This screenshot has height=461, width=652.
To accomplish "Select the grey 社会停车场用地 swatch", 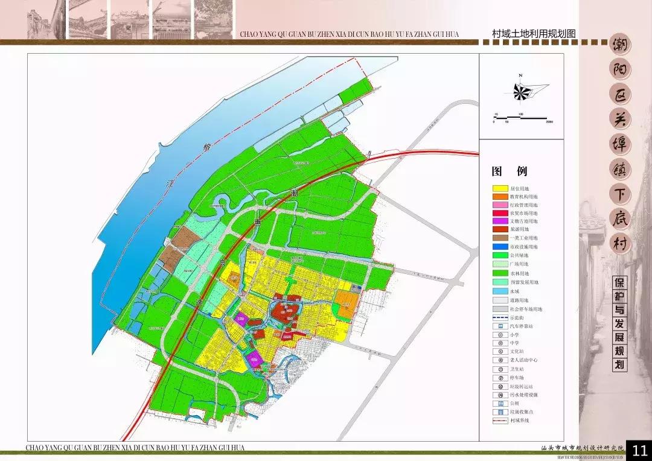I will pyautogui.click(x=500, y=309).
